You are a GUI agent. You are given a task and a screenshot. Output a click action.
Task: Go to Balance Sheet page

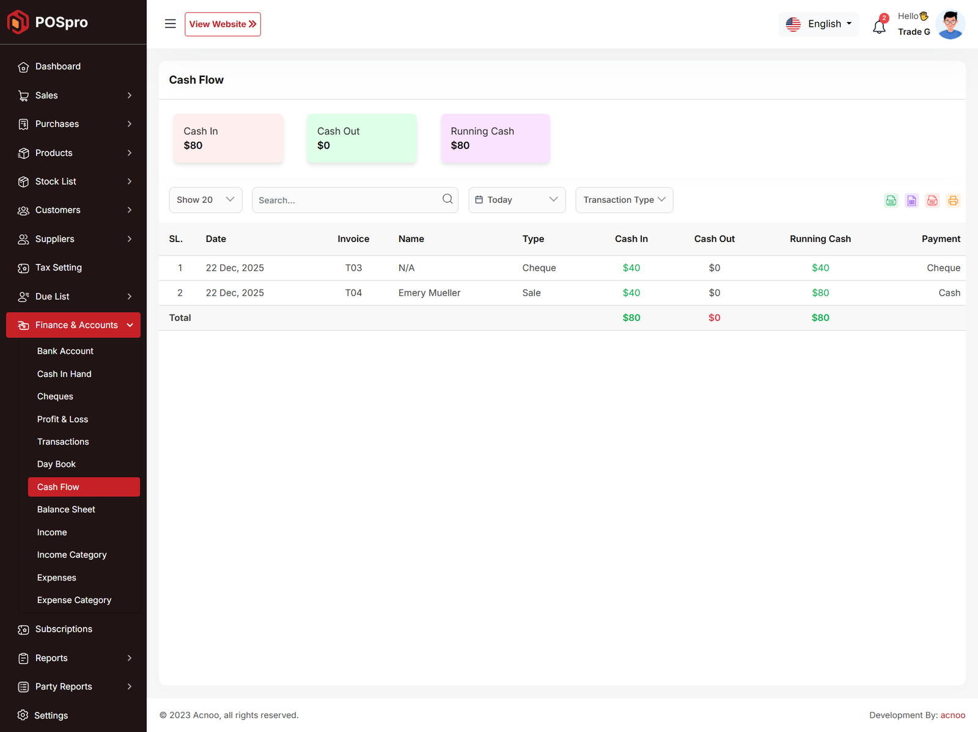(66, 510)
